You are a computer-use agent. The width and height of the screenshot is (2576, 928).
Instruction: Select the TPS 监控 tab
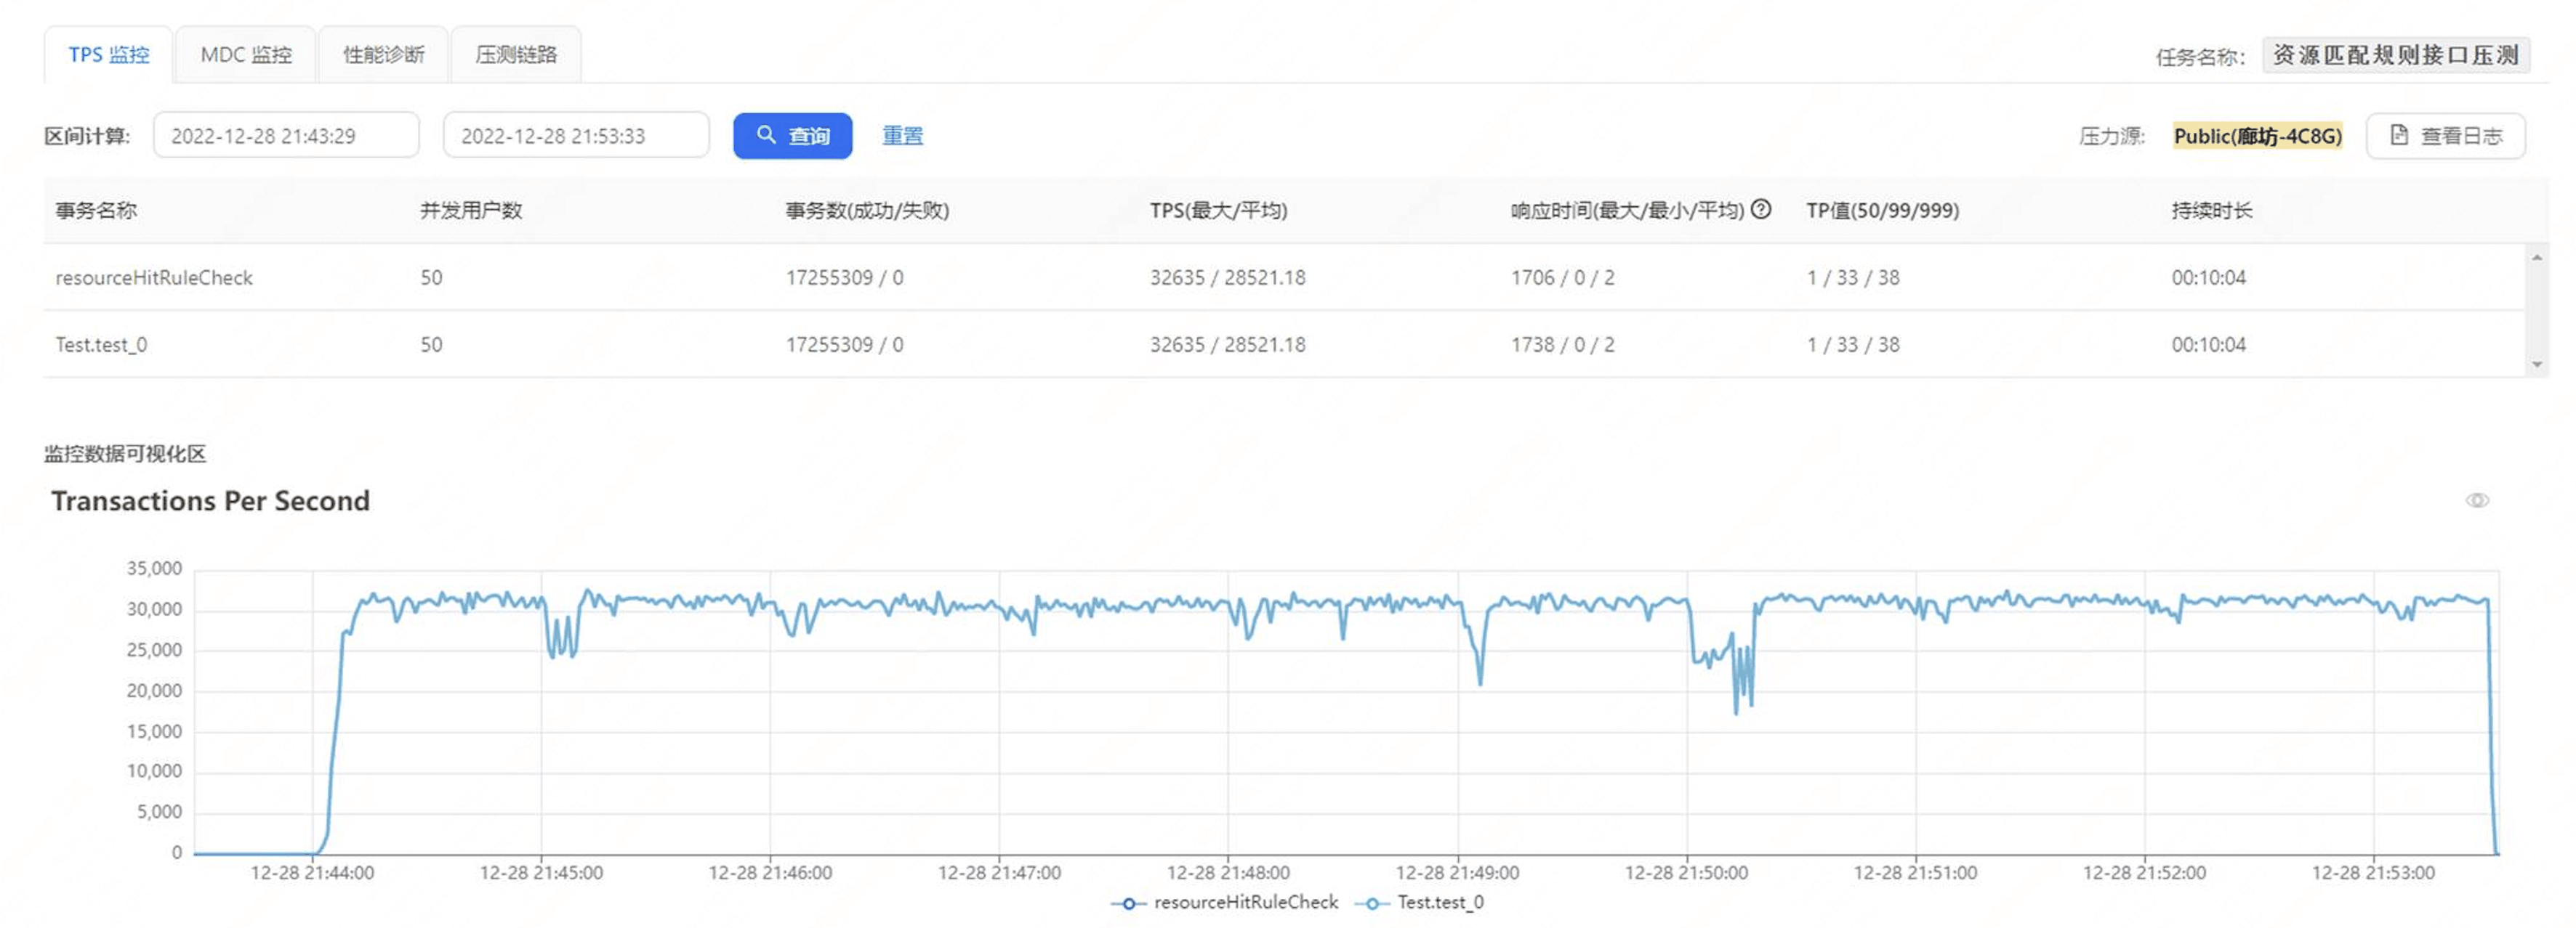pyautogui.click(x=108, y=55)
